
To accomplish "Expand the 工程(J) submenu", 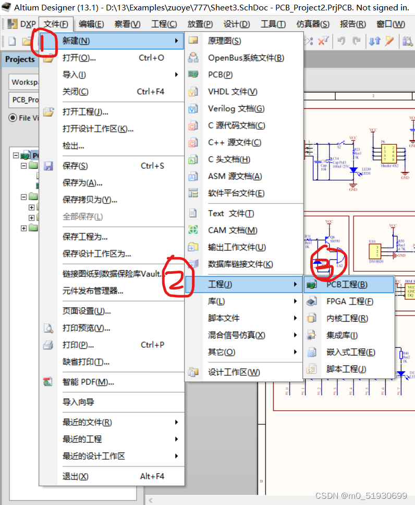I will click(244, 284).
